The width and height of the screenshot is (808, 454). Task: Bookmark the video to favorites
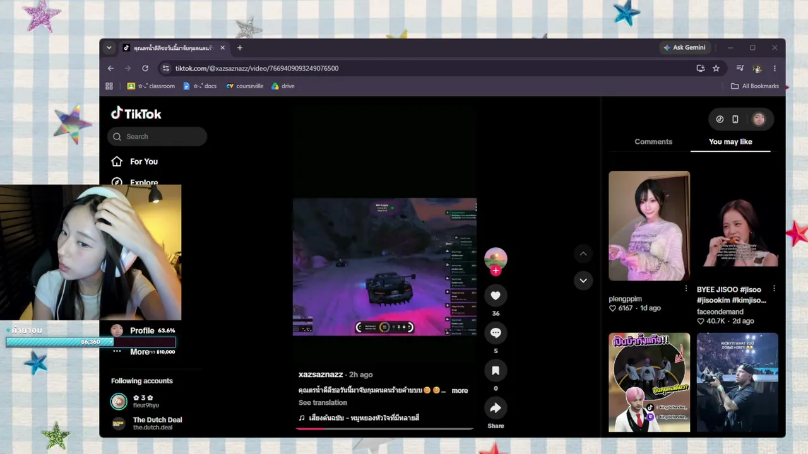click(496, 371)
